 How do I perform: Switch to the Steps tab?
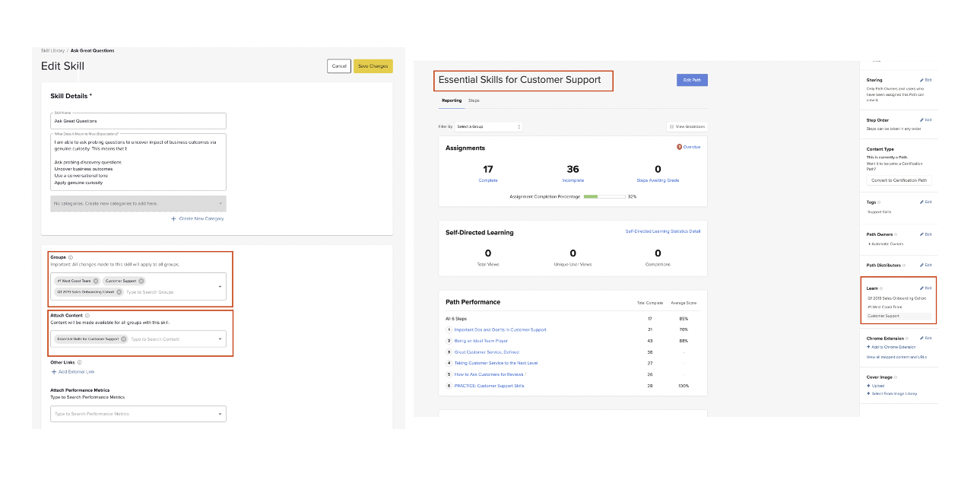coord(474,100)
